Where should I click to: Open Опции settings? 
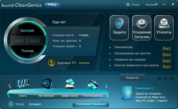[x=133, y=5]
